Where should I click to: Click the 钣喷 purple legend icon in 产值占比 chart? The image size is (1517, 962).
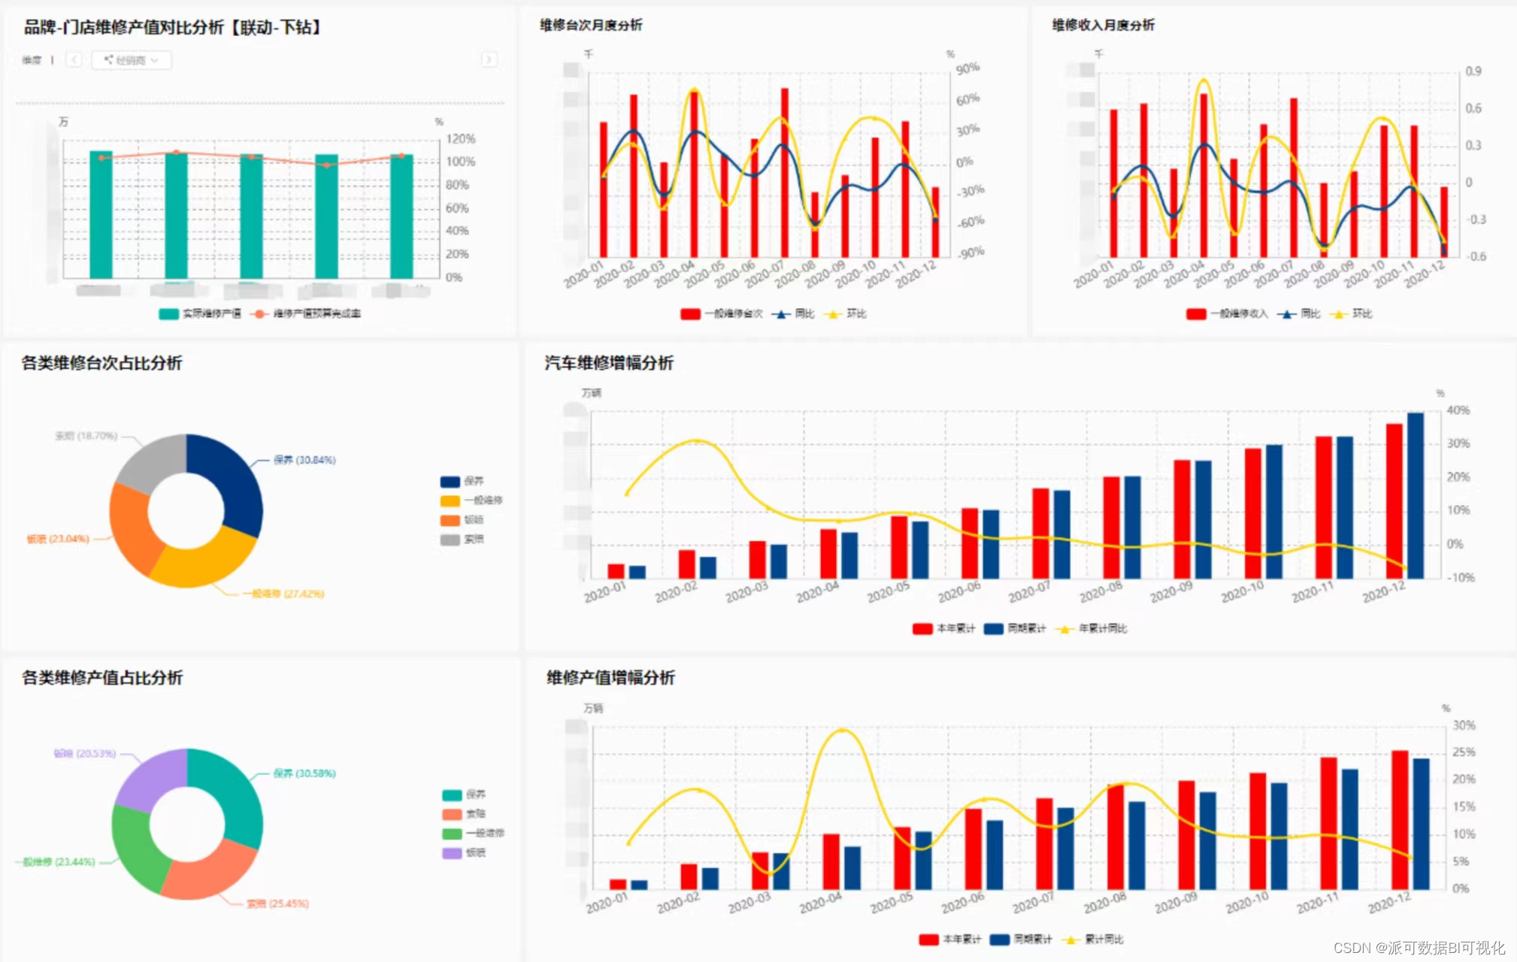[x=452, y=852]
